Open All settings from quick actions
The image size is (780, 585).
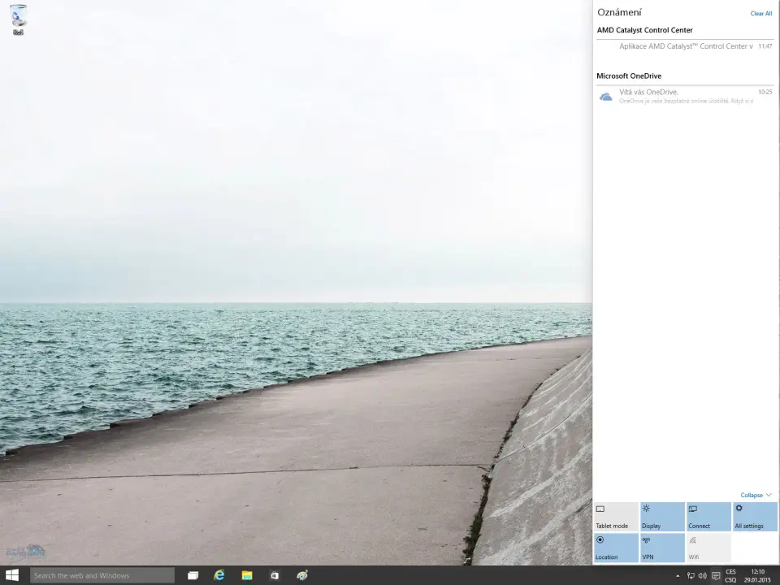(x=755, y=517)
